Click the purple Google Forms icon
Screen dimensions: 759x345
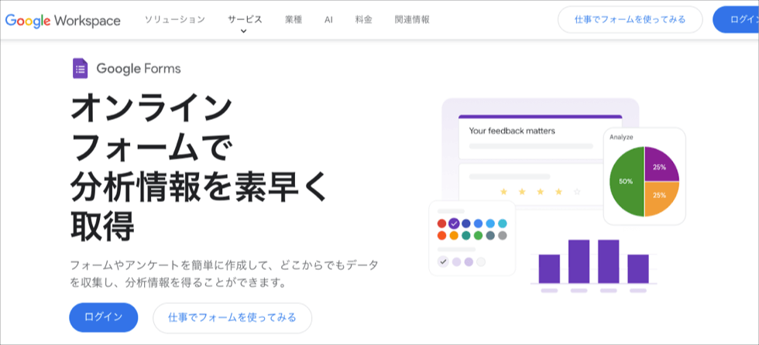81,69
